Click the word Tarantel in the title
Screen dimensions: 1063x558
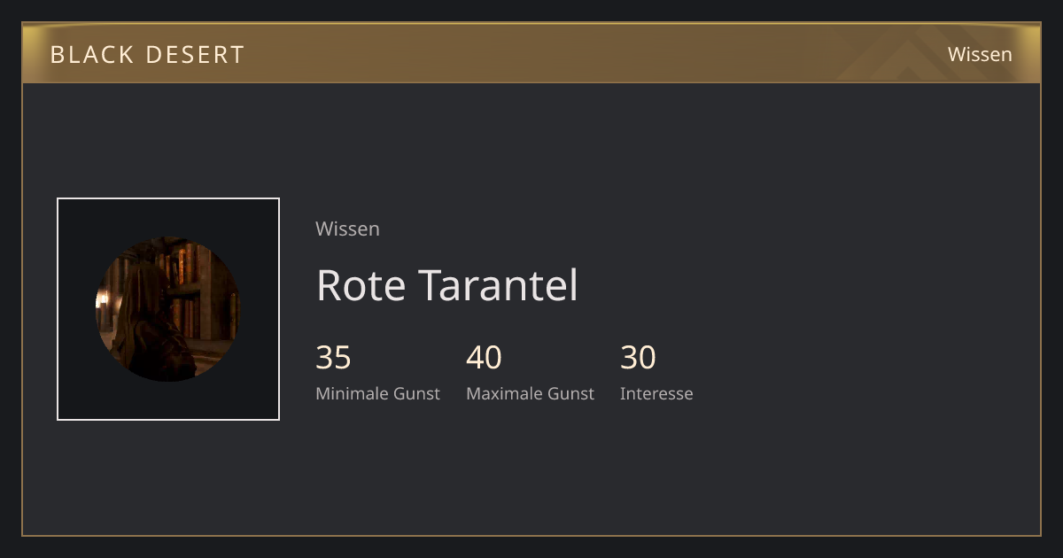tap(498, 285)
